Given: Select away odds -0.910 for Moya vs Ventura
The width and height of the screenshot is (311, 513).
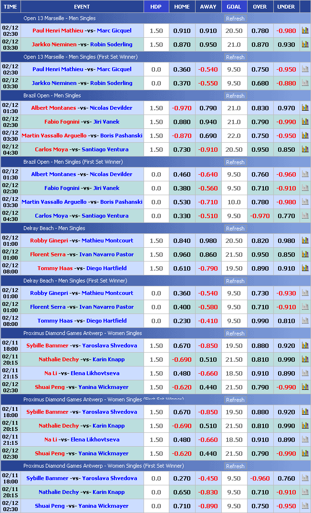Looking at the screenshot, I should pyautogui.click(x=208, y=149).
